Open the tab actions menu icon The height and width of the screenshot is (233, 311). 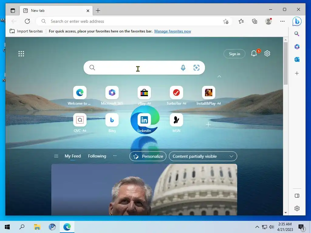[13, 11]
